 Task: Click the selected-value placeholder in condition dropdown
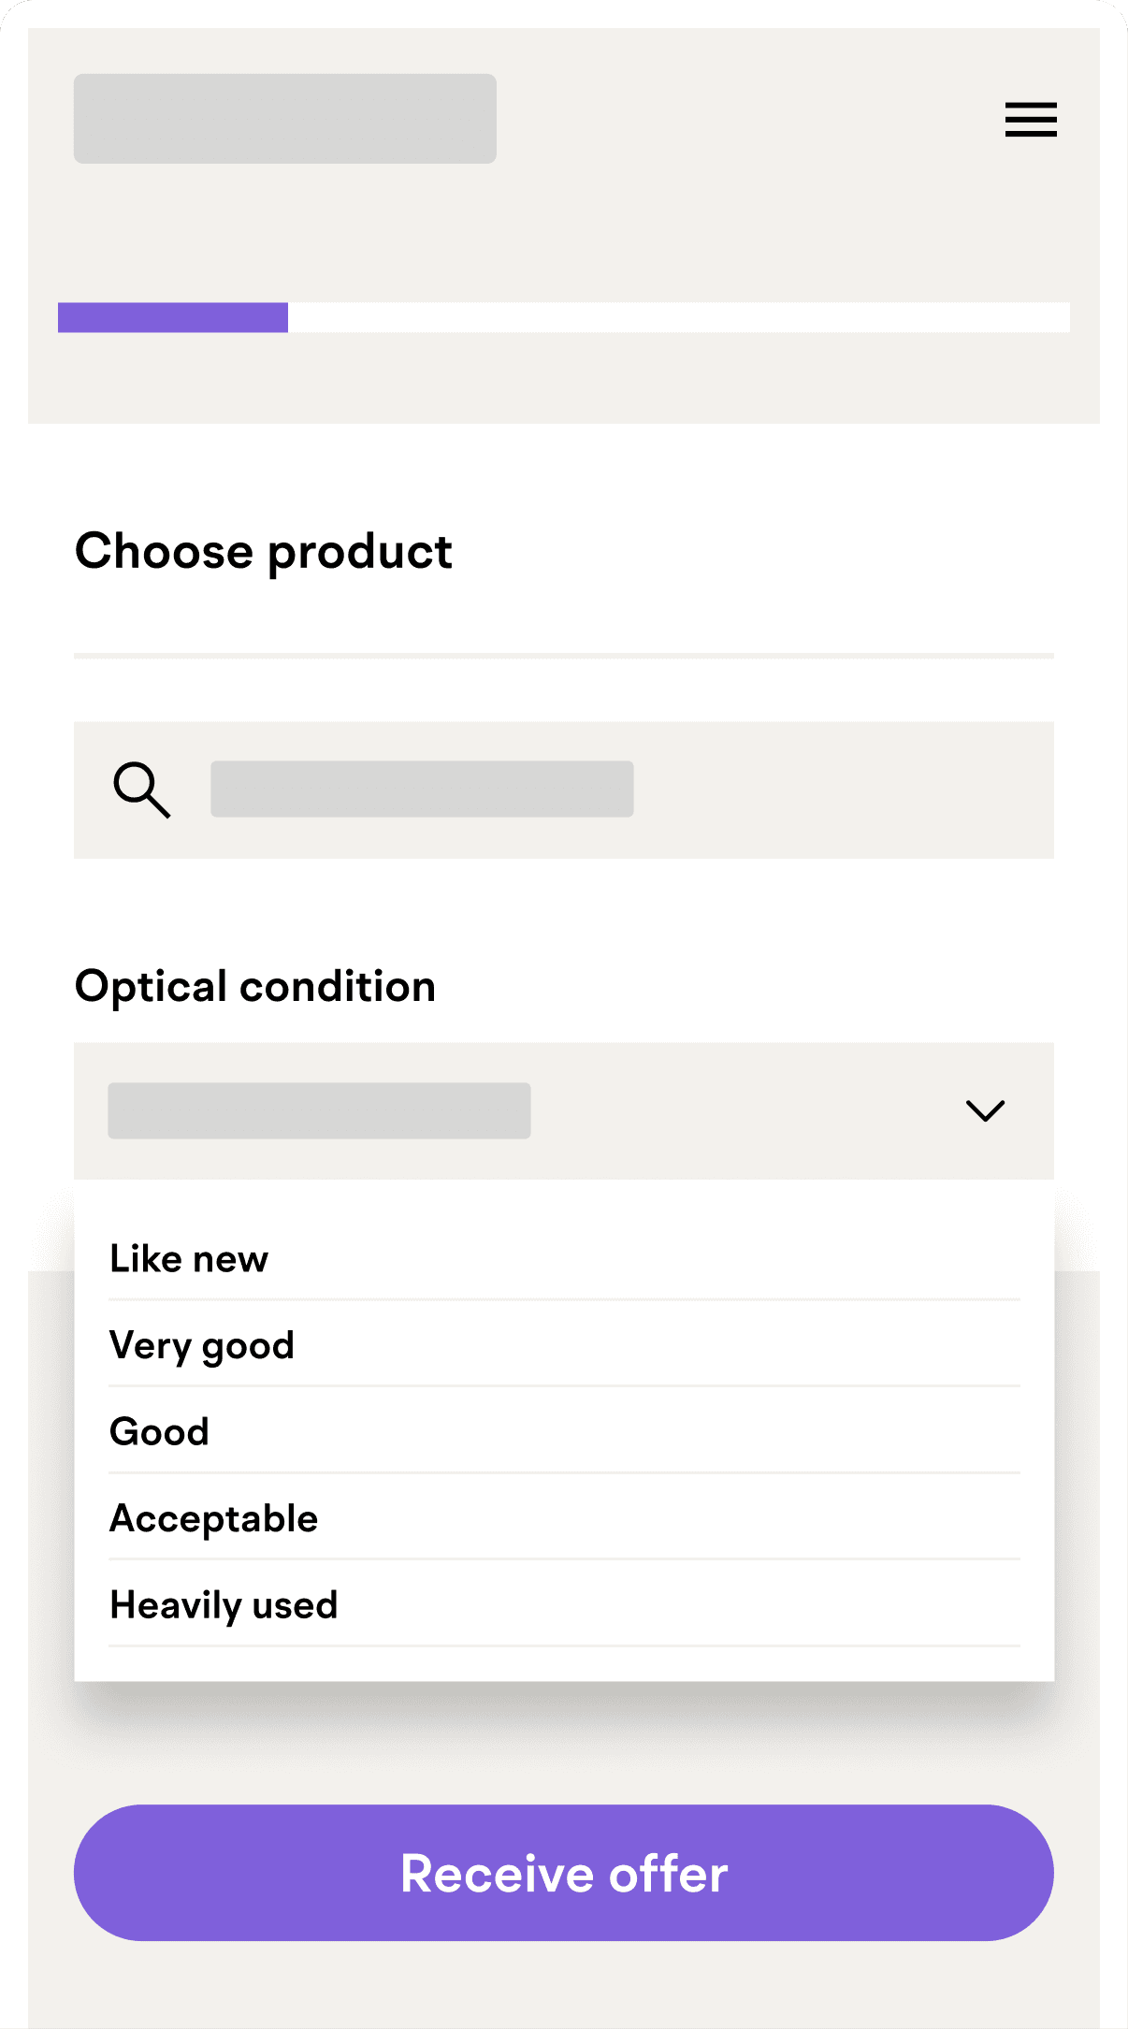319,1110
